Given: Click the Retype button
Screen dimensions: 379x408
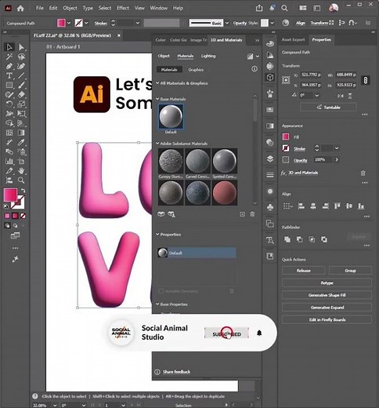Looking at the screenshot, I should pos(327,282).
